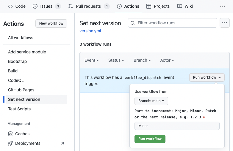Open workflow options ellipsis menu
The height and width of the screenshot is (151, 233).
(225, 23)
